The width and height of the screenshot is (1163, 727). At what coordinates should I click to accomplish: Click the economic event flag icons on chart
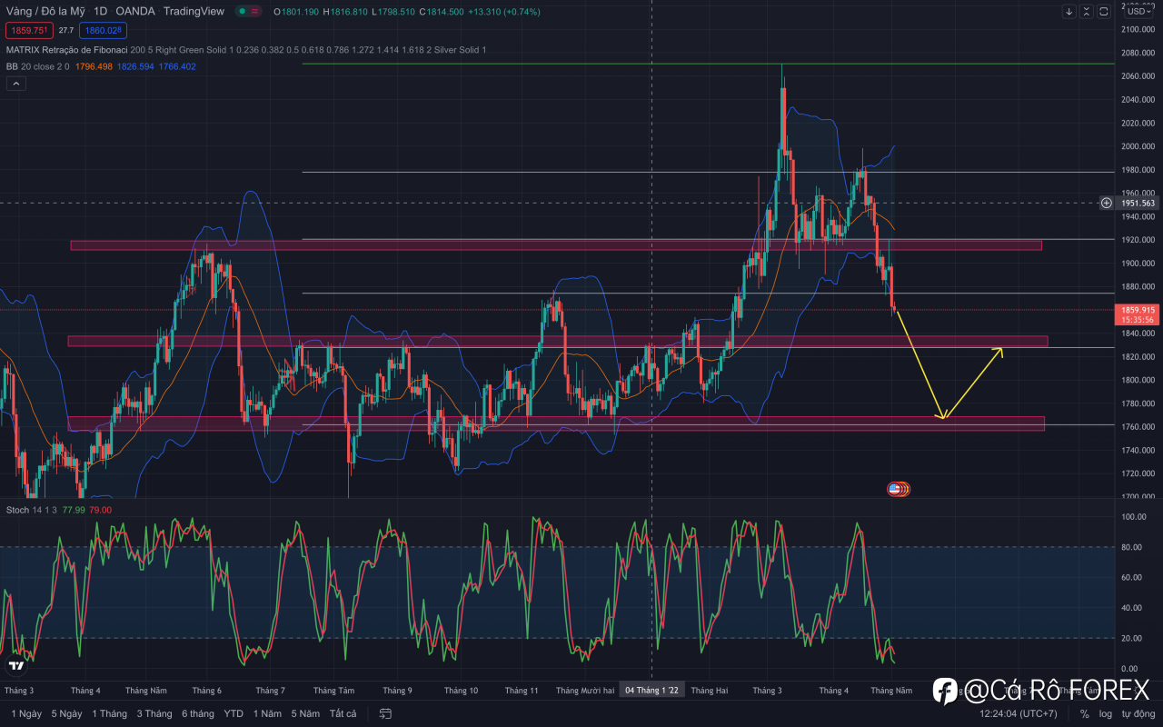(898, 489)
